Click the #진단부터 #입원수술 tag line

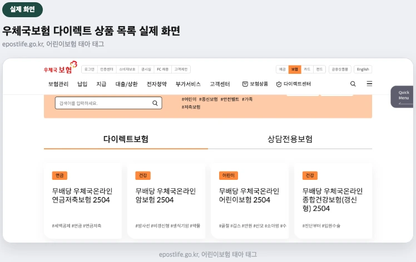321,226
